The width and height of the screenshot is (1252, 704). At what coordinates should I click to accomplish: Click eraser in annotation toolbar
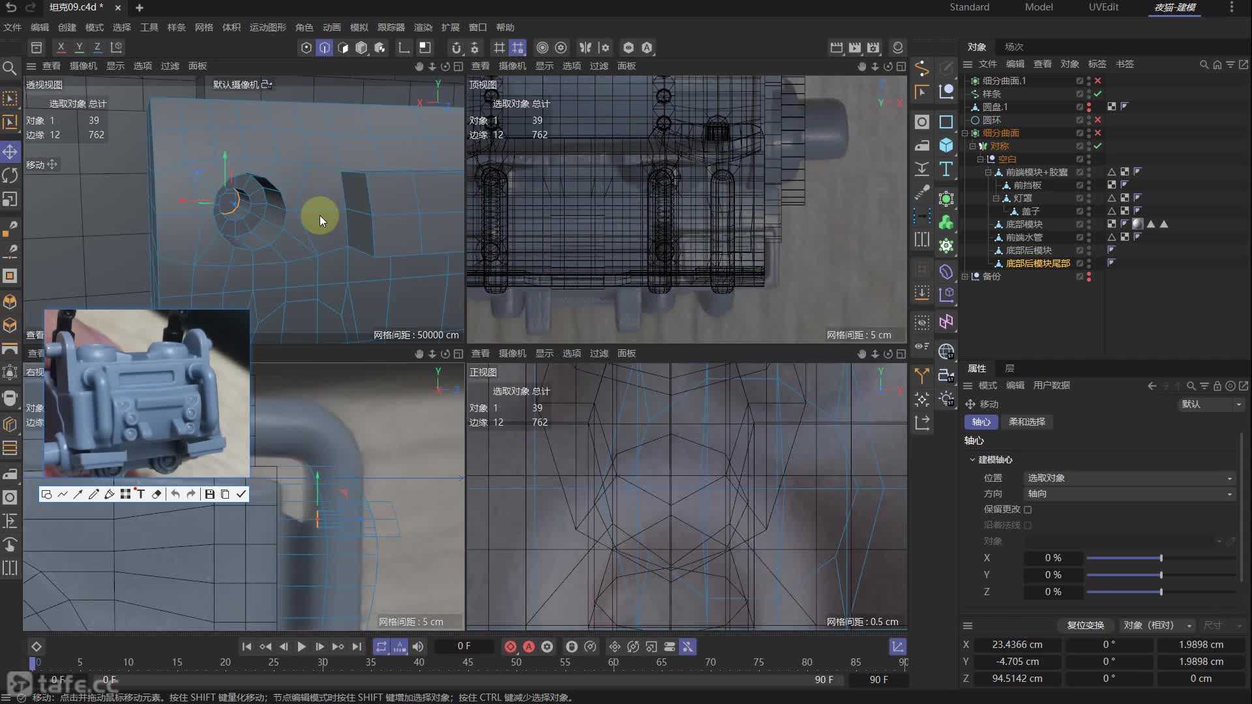[x=156, y=494]
